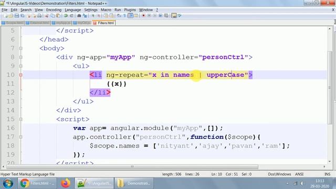This screenshot has width=336, height=189.
Task: Switch to Chrome Filters.html taskbar window
Action: pyautogui.click(x=37, y=183)
